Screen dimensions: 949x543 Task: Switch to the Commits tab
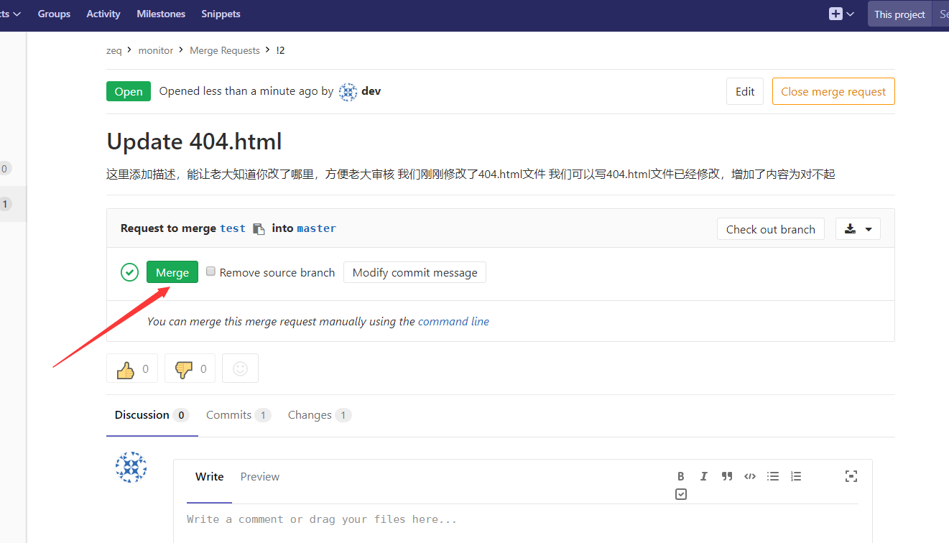(229, 414)
